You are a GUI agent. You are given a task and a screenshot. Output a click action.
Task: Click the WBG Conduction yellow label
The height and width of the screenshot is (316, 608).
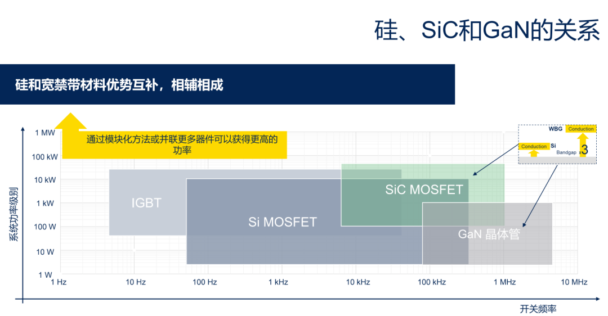(581, 129)
